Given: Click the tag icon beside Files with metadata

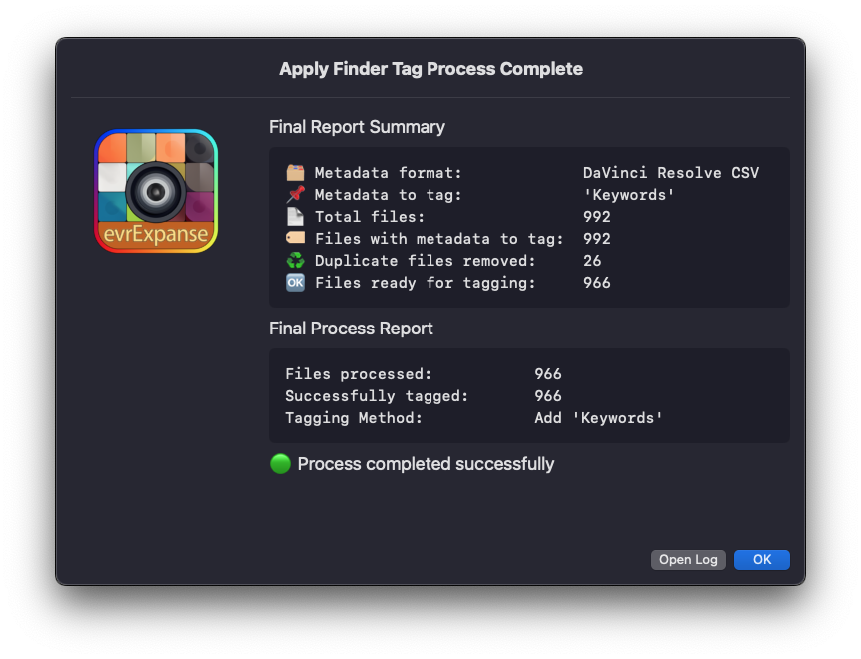Looking at the screenshot, I should (x=295, y=239).
